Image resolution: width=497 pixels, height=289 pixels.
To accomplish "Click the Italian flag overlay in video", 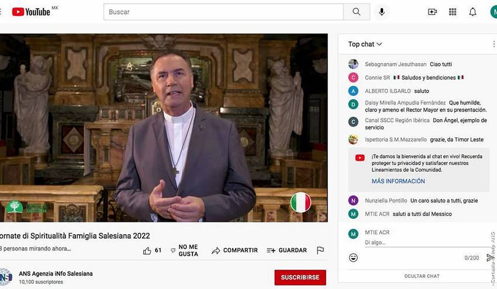I will pos(301,203).
